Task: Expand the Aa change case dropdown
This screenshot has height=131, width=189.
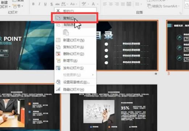Action: 77,4
